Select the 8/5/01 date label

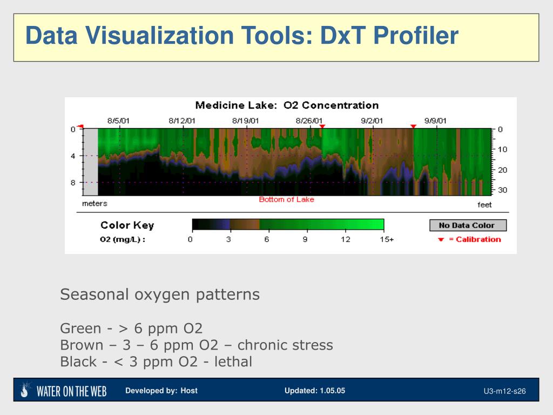point(118,121)
